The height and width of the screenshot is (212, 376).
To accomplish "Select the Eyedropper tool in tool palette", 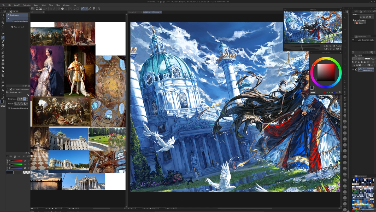I will (3, 38).
